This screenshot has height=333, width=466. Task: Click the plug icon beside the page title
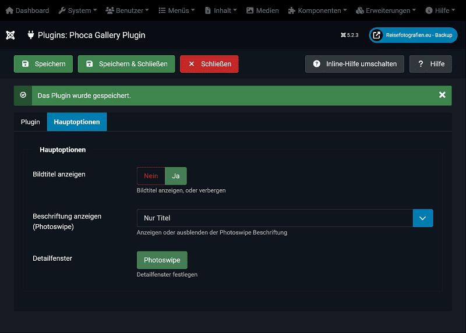click(x=31, y=35)
